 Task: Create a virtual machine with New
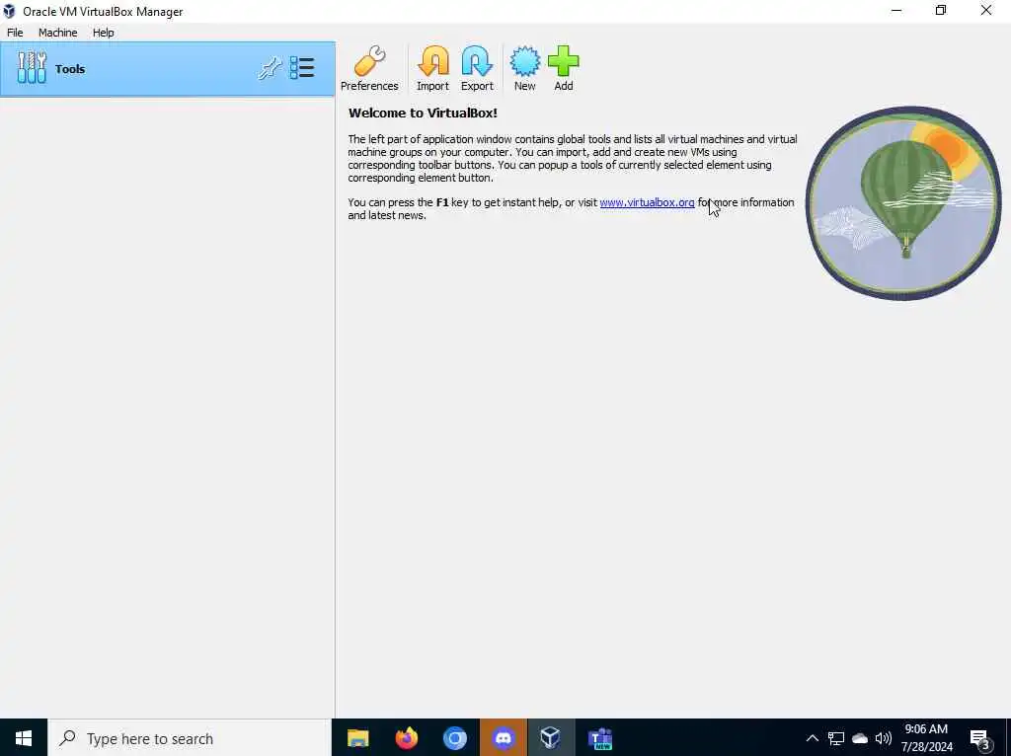click(525, 68)
